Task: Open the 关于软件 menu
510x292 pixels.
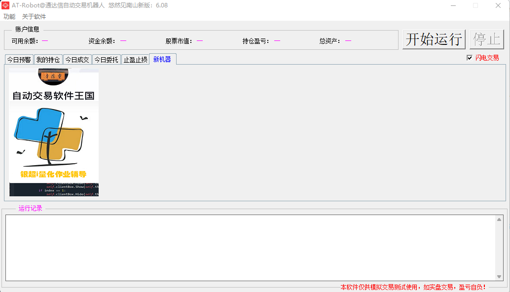Action: 34,17
